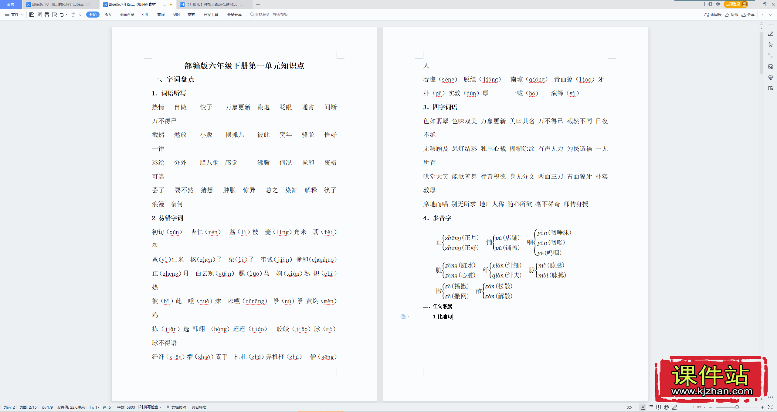
Task: Click the image tool icon in right sidebar
Action: point(770,66)
